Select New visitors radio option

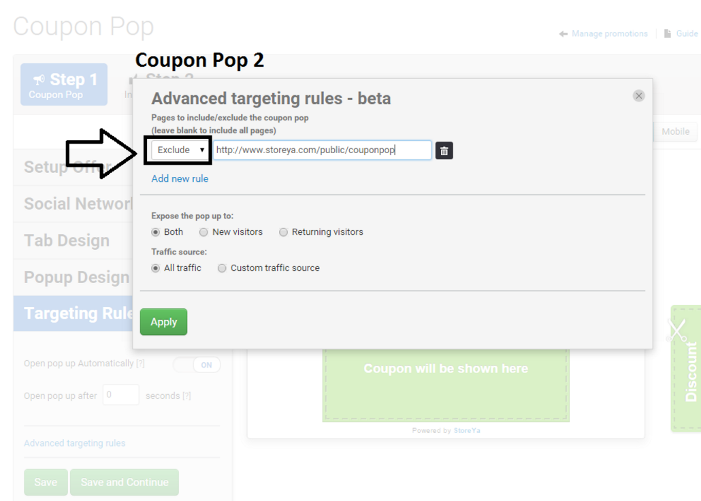203,232
